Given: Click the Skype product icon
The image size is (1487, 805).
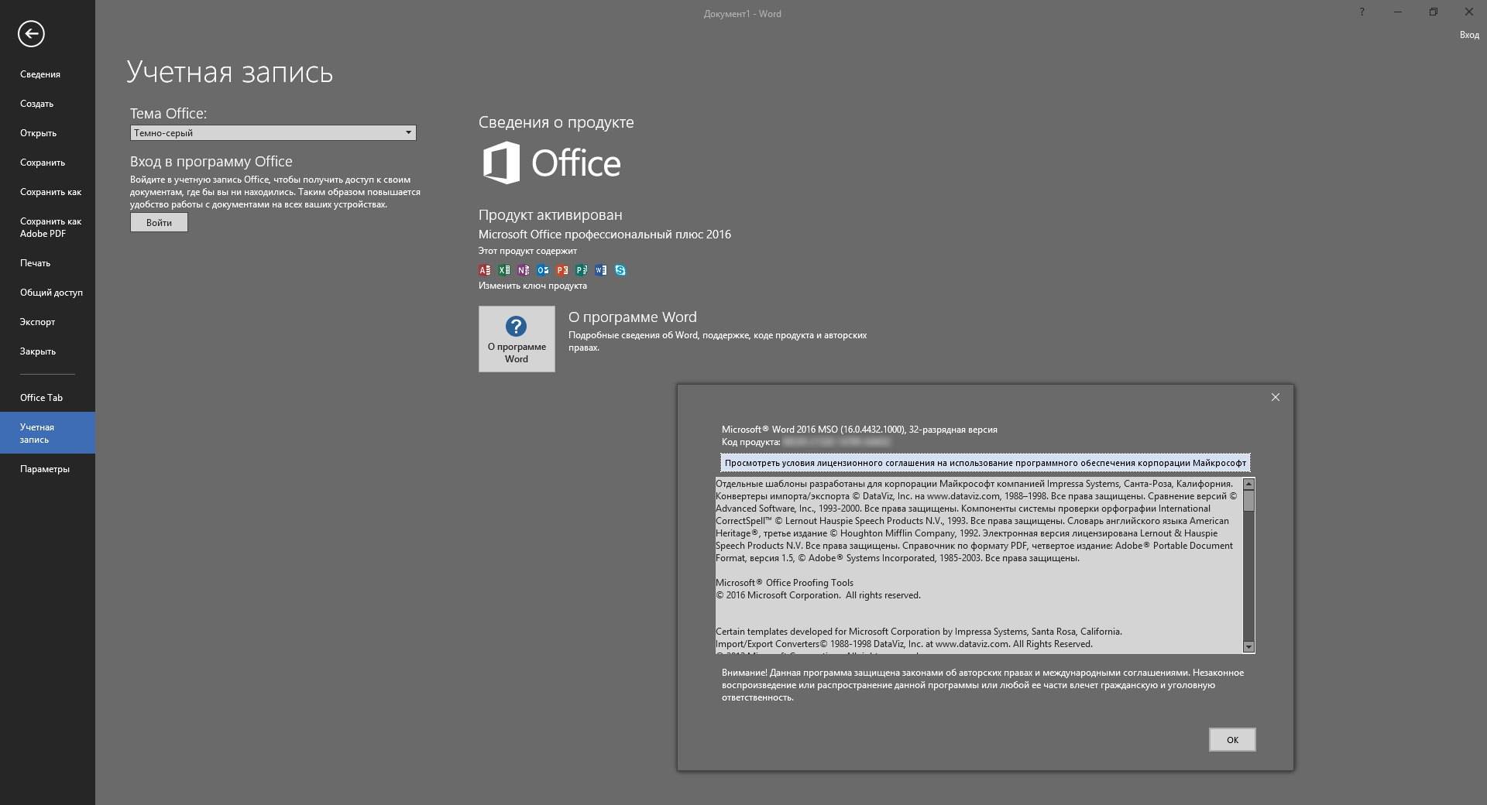Looking at the screenshot, I should click(620, 270).
